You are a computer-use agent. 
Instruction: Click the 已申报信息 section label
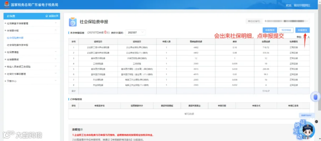click(76, 99)
